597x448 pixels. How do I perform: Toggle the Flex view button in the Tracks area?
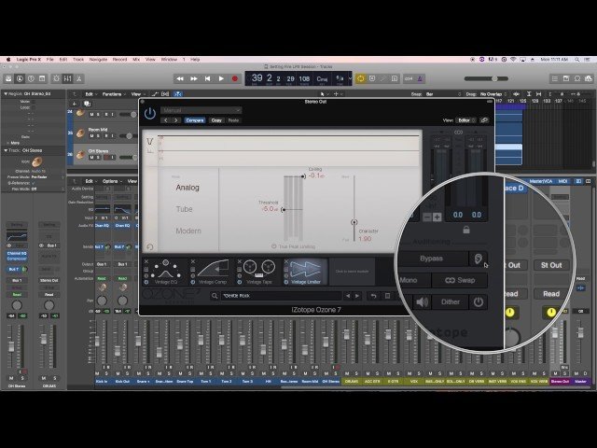point(165,94)
